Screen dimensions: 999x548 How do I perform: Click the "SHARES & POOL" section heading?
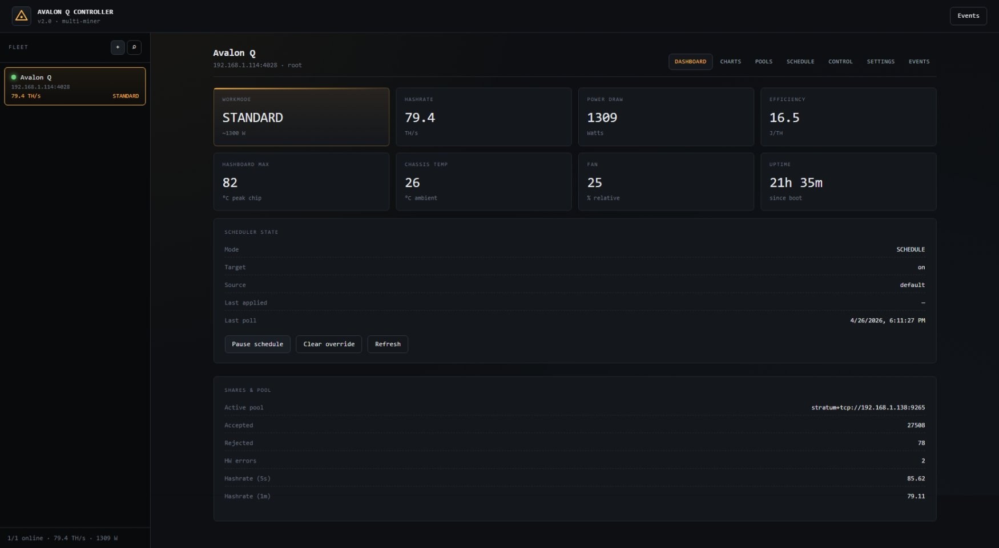[x=248, y=390]
